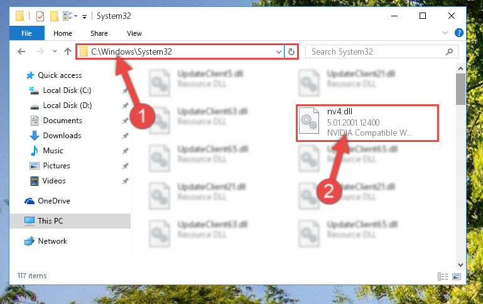Image resolution: width=483 pixels, height=304 pixels.
Task: Open recent locations dropdown arrow
Action: tap(55, 52)
